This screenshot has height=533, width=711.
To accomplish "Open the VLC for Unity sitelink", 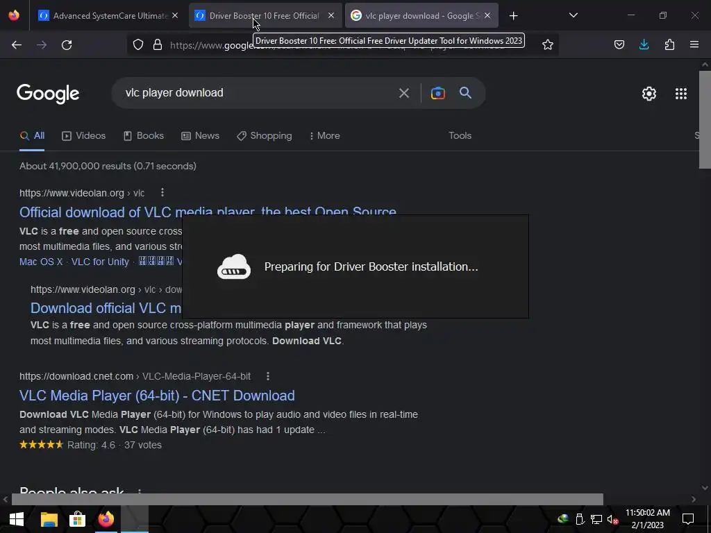I will click(100, 262).
